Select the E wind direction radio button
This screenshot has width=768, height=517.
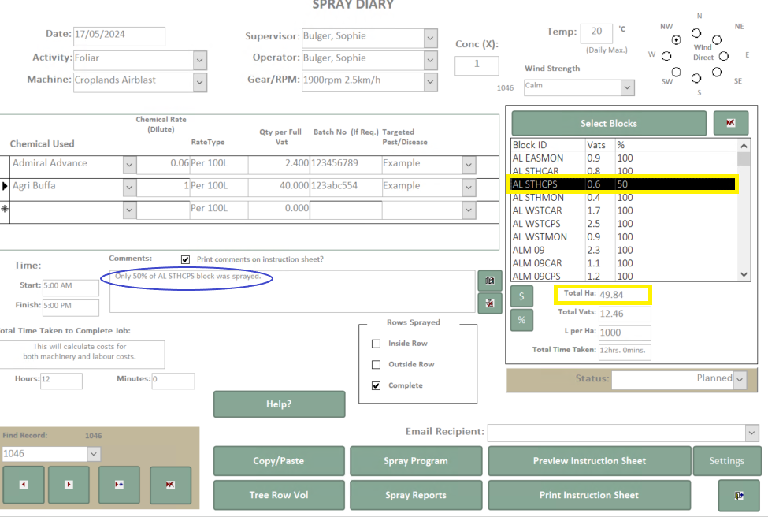pos(723,57)
